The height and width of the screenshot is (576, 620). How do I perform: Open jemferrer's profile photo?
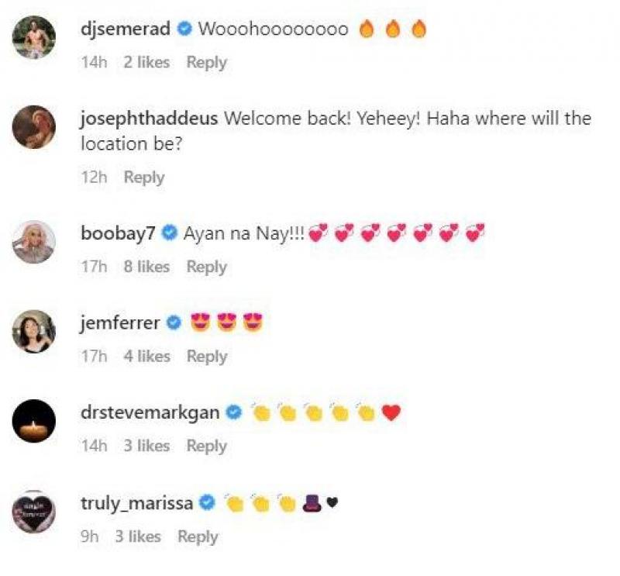point(34,331)
